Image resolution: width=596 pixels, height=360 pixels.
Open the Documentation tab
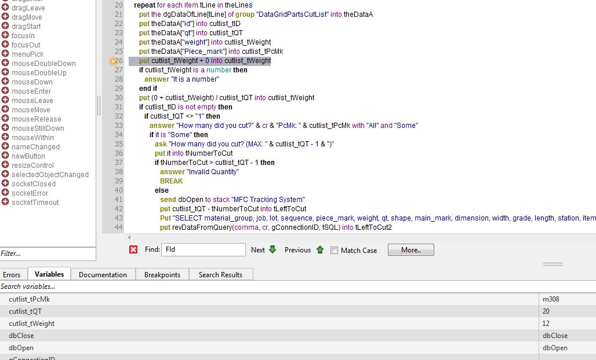[103, 274]
